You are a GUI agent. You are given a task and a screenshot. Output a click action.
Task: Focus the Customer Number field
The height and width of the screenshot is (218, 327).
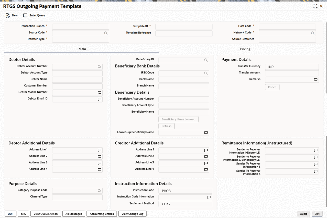(77, 86)
